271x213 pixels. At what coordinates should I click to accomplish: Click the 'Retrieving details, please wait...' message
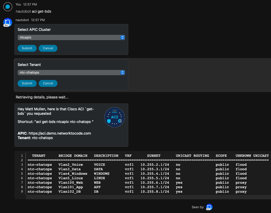(42, 97)
